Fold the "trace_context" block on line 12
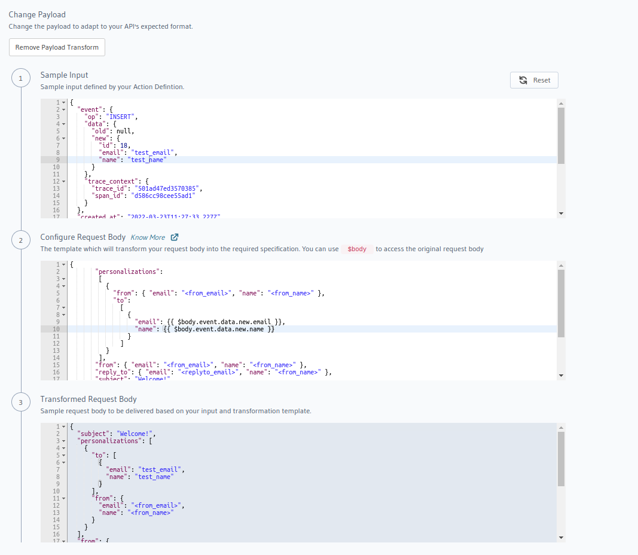This screenshot has height=555, width=638. (x=64, y=182)
